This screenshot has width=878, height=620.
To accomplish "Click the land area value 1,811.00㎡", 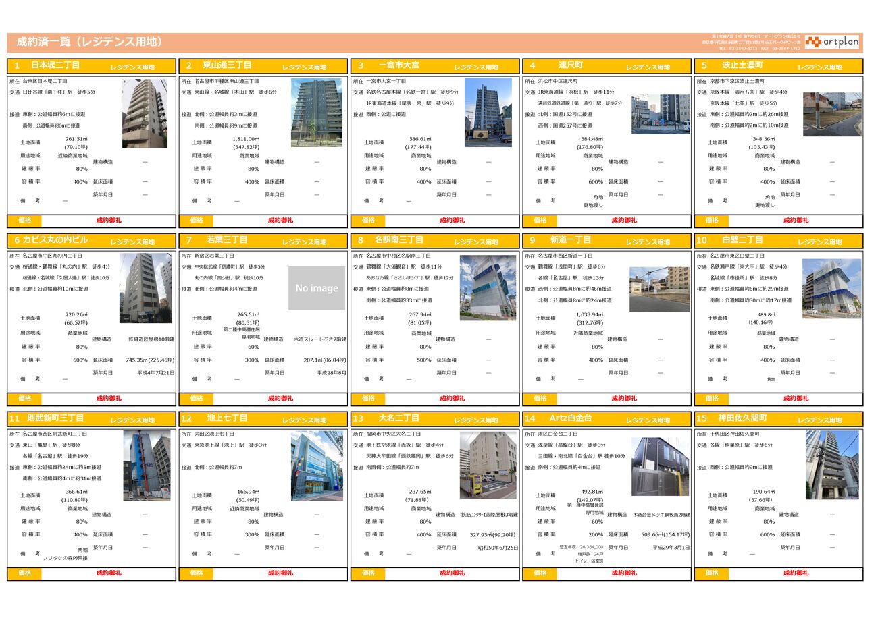I will (247, 139).
